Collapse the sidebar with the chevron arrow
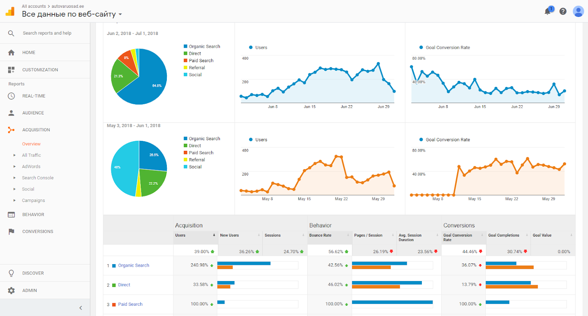Screen dimensions: 588x316 click(x=81, y=308)
